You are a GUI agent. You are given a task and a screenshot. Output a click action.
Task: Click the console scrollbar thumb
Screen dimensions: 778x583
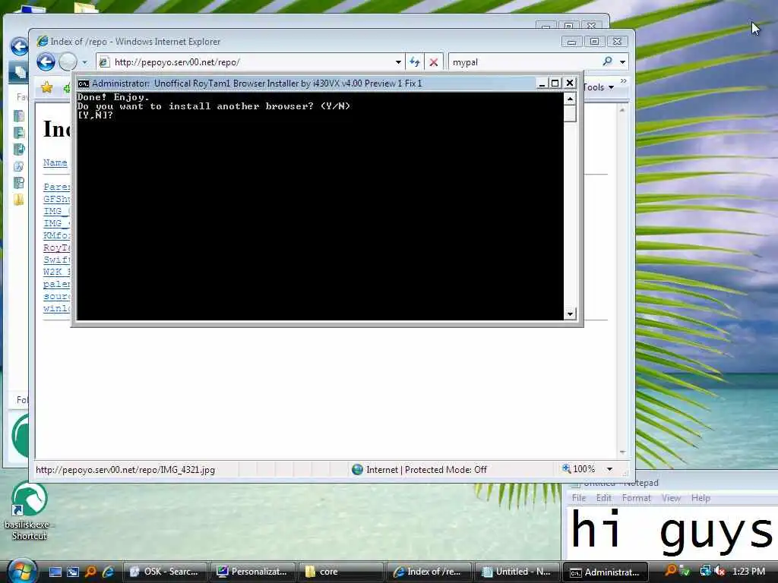pyautogui.click(x=570, y=113)
